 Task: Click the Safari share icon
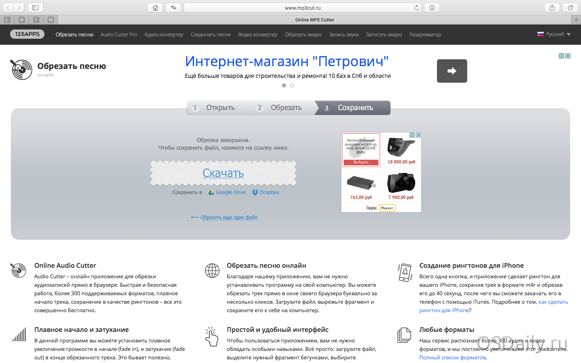click(552, 8)
